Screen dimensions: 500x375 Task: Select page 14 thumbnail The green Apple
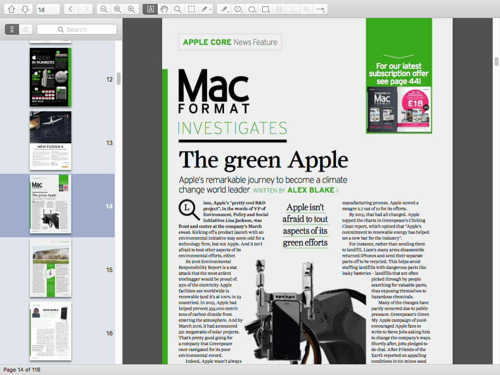[50, 204]
